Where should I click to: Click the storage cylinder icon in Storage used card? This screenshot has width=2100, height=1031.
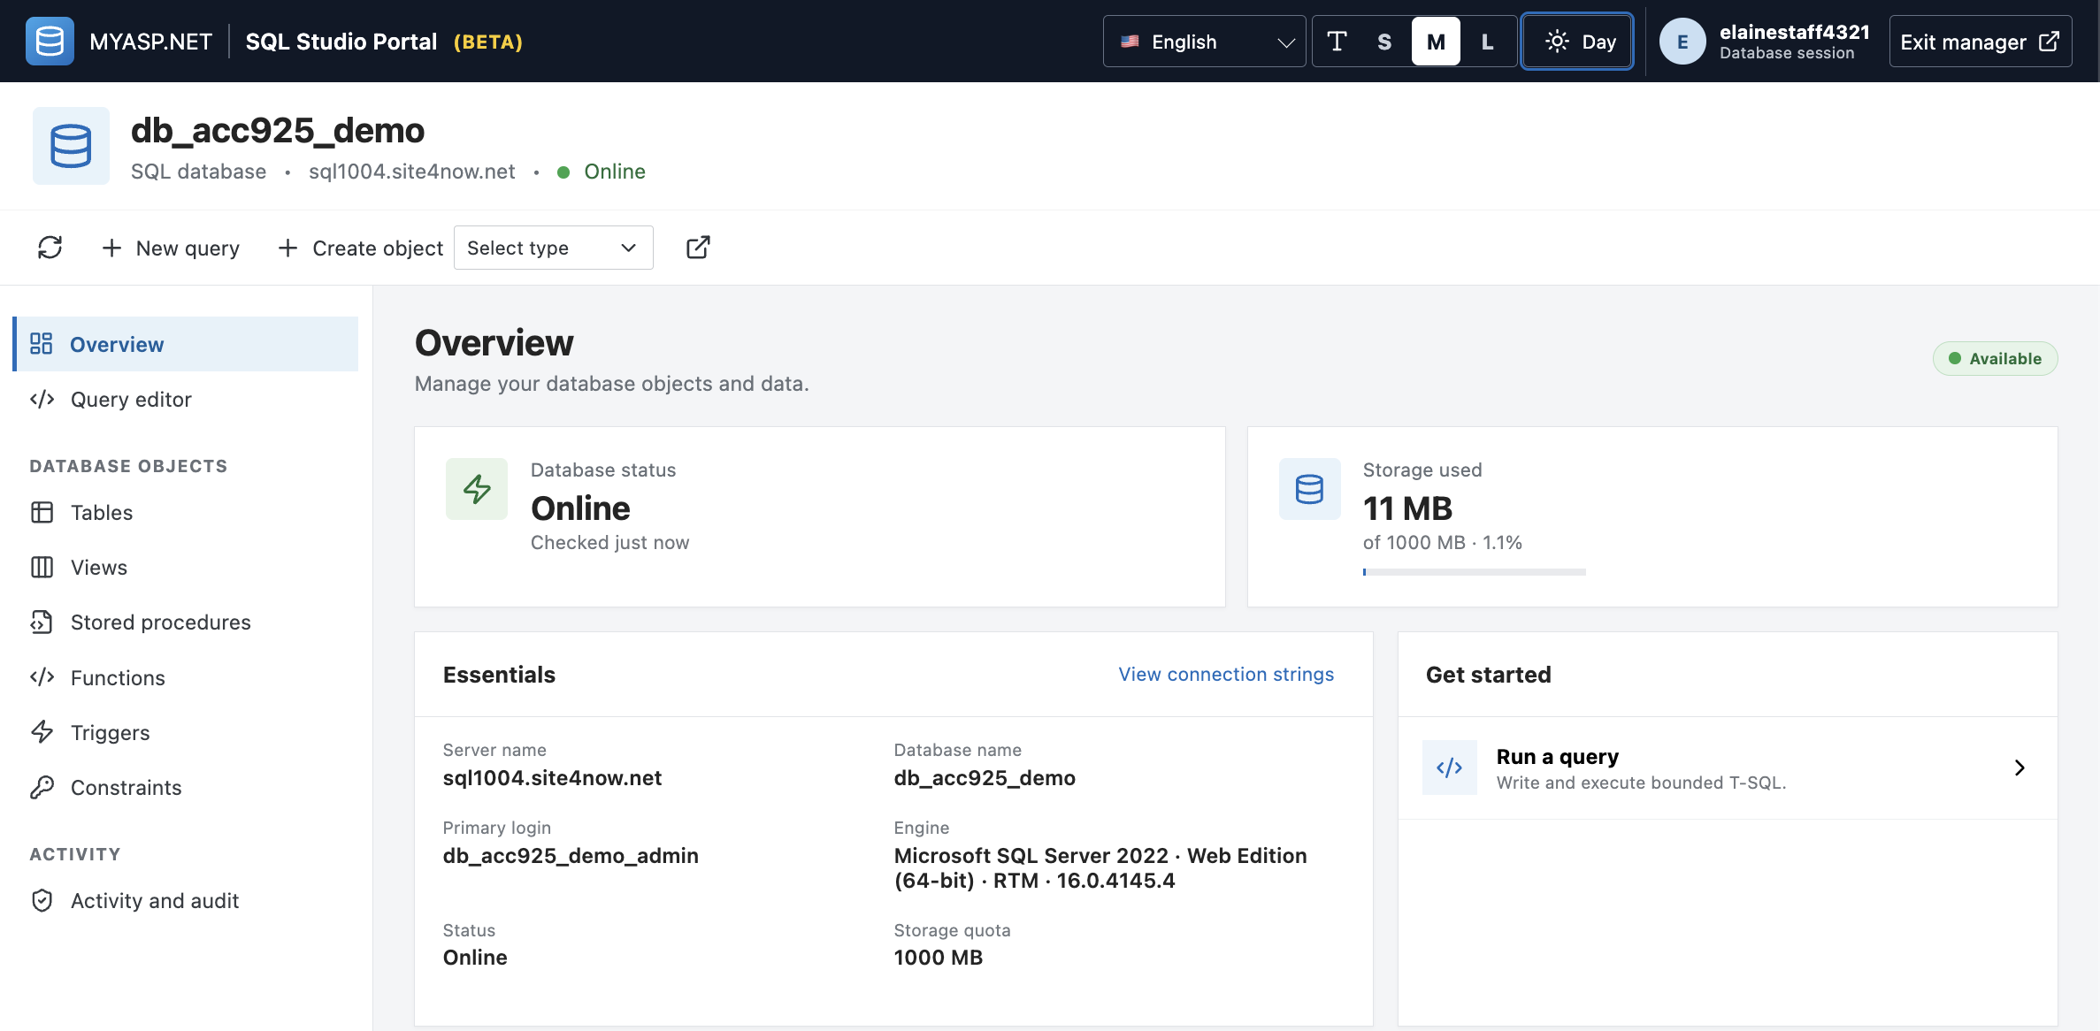(x=1309, y=489)
